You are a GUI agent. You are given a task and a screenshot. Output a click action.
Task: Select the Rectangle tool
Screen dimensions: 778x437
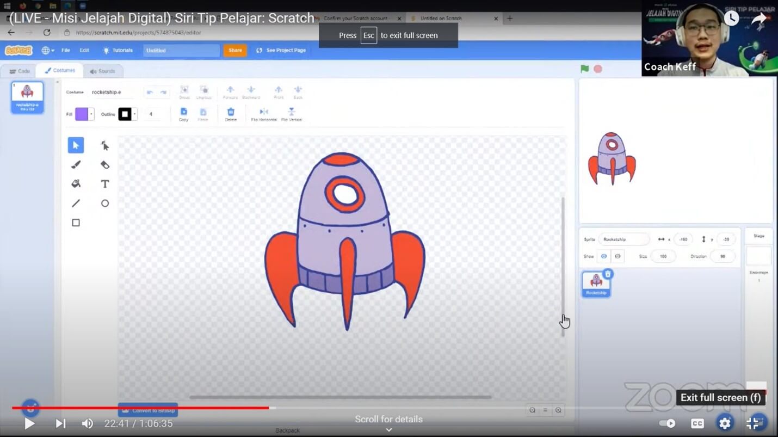coord(76,223)
